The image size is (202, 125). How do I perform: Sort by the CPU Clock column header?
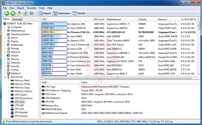[98, 19]
